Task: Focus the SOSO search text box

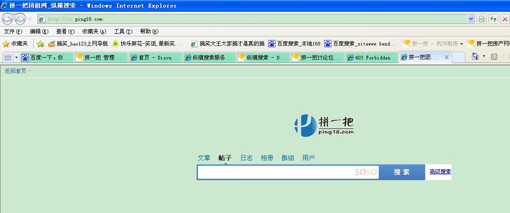Action: [288, 172]
